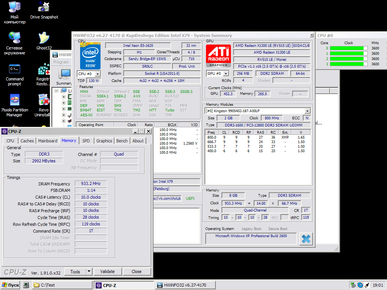The height and width of the screenshot is (290, 387).
Task: Click the Intel Xeon logo in HWiNFO
Action: click(x=90, y=56)
